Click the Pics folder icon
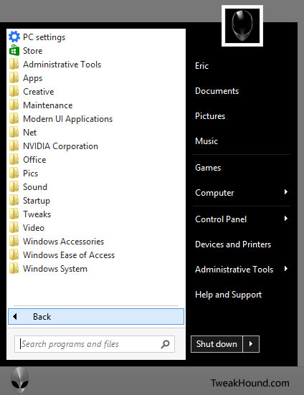 14,173
